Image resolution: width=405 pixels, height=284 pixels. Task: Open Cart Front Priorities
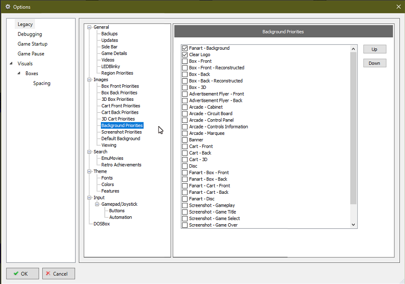coord(121,106)
